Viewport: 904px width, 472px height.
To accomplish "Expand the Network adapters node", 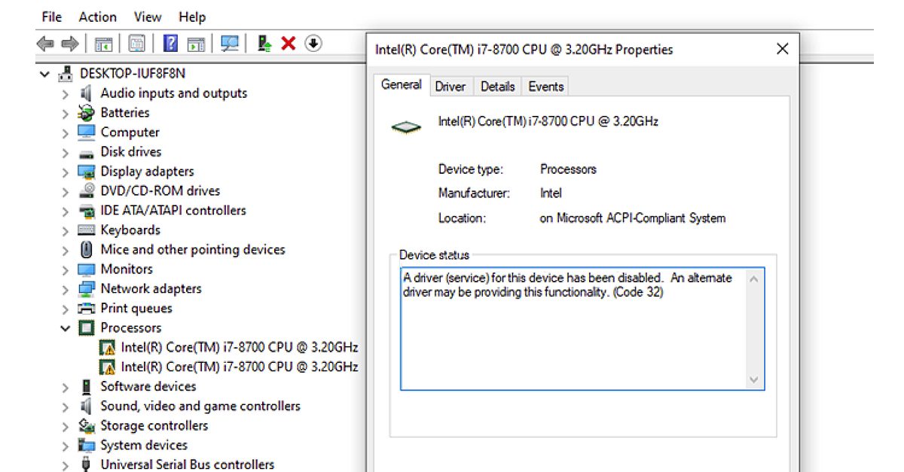I will pyautogui.click(x=66, y=289).
